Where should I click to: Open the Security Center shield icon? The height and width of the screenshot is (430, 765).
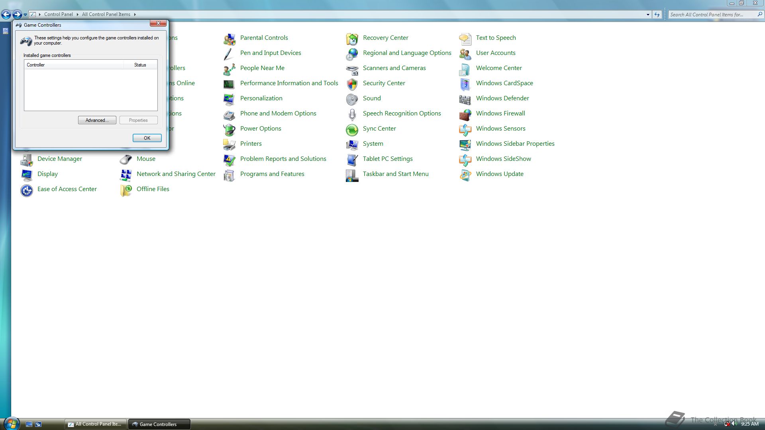pyautogui.click(x=352, y=84)
